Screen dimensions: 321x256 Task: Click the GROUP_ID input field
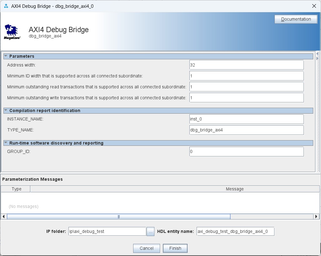(247, 151)
